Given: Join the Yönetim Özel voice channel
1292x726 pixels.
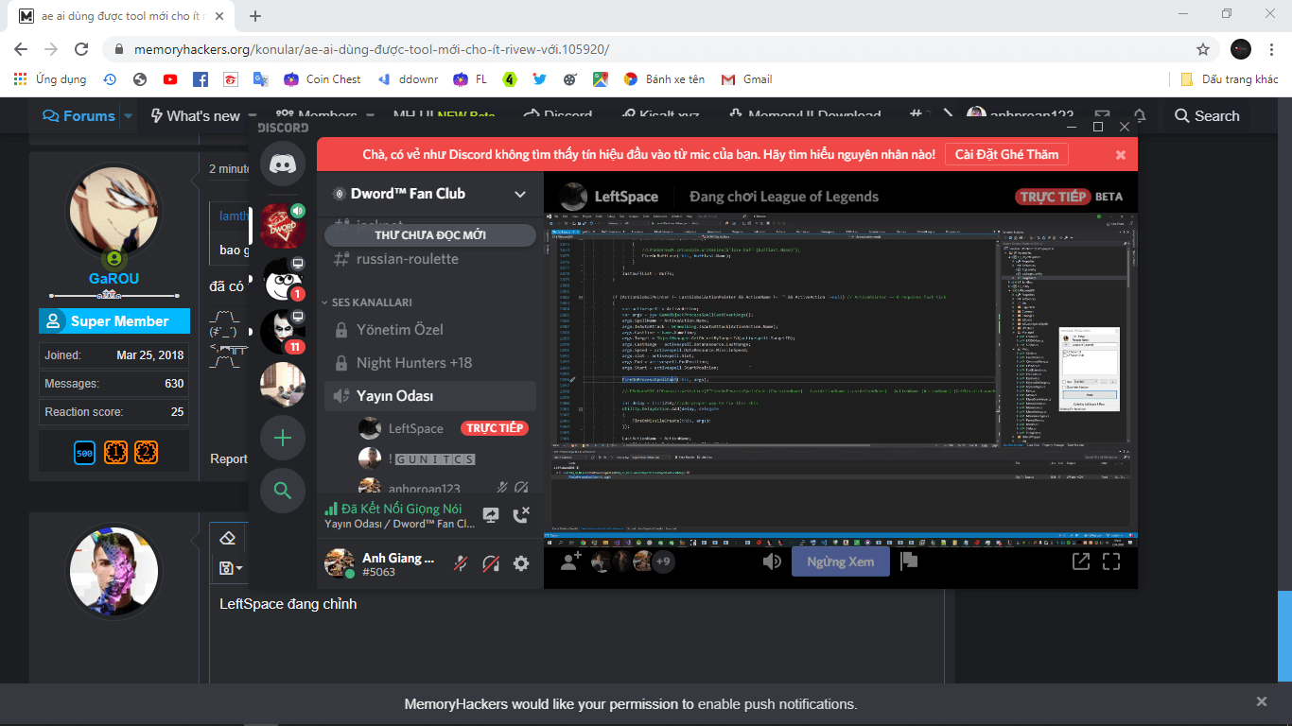Looking at the screenshot, I should (430, 330).
